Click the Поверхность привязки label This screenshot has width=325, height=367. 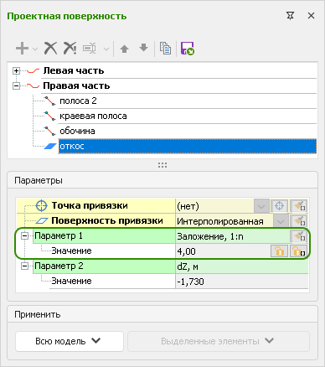[x=107, y=221]
